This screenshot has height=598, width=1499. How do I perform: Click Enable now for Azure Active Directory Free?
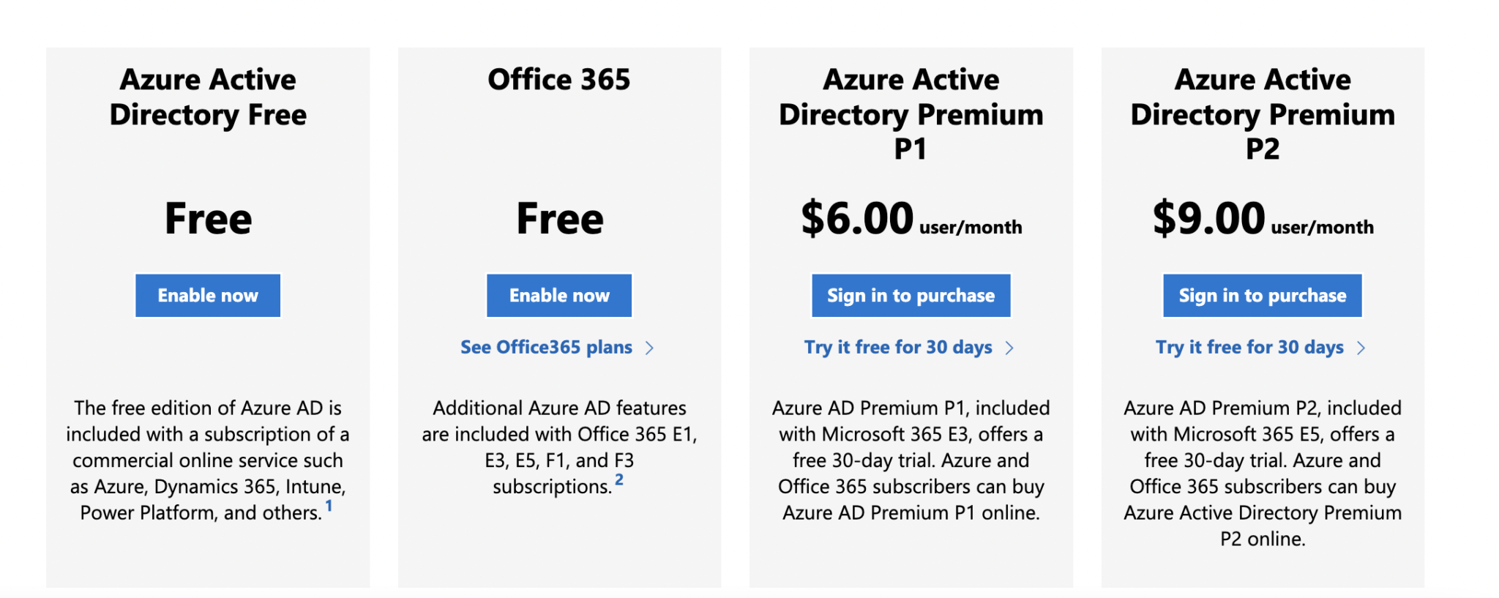pyautogui.click(x=207, y=295)
